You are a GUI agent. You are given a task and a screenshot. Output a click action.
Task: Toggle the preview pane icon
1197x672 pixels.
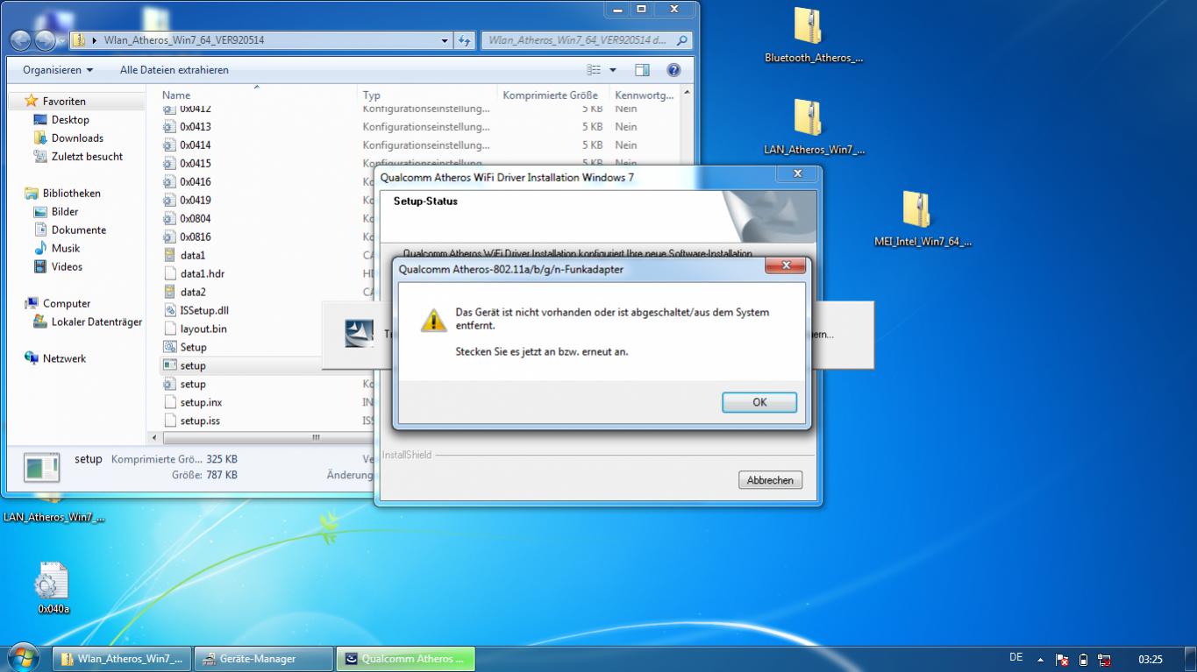click(x=642, y=70)
